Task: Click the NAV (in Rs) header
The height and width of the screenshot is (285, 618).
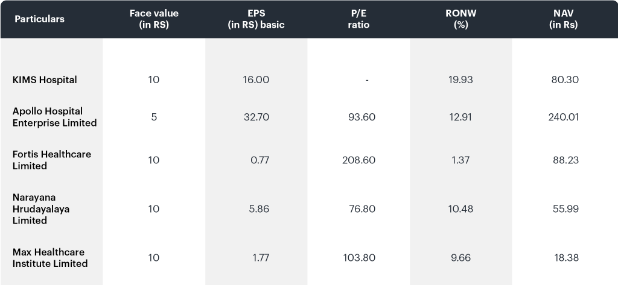Action: coord(564,19)
